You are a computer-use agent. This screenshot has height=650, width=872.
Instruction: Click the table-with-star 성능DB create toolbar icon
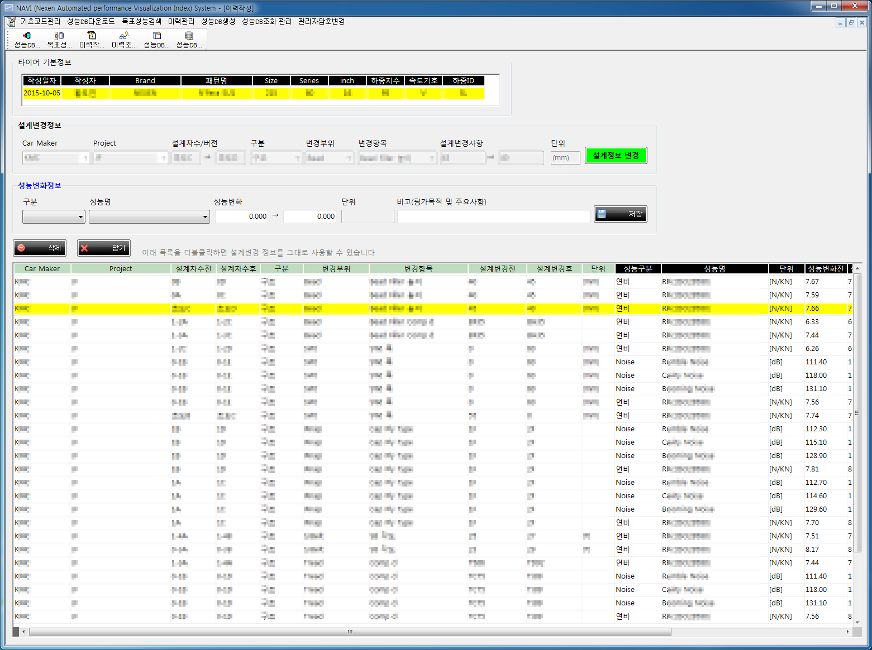point(156,36)
